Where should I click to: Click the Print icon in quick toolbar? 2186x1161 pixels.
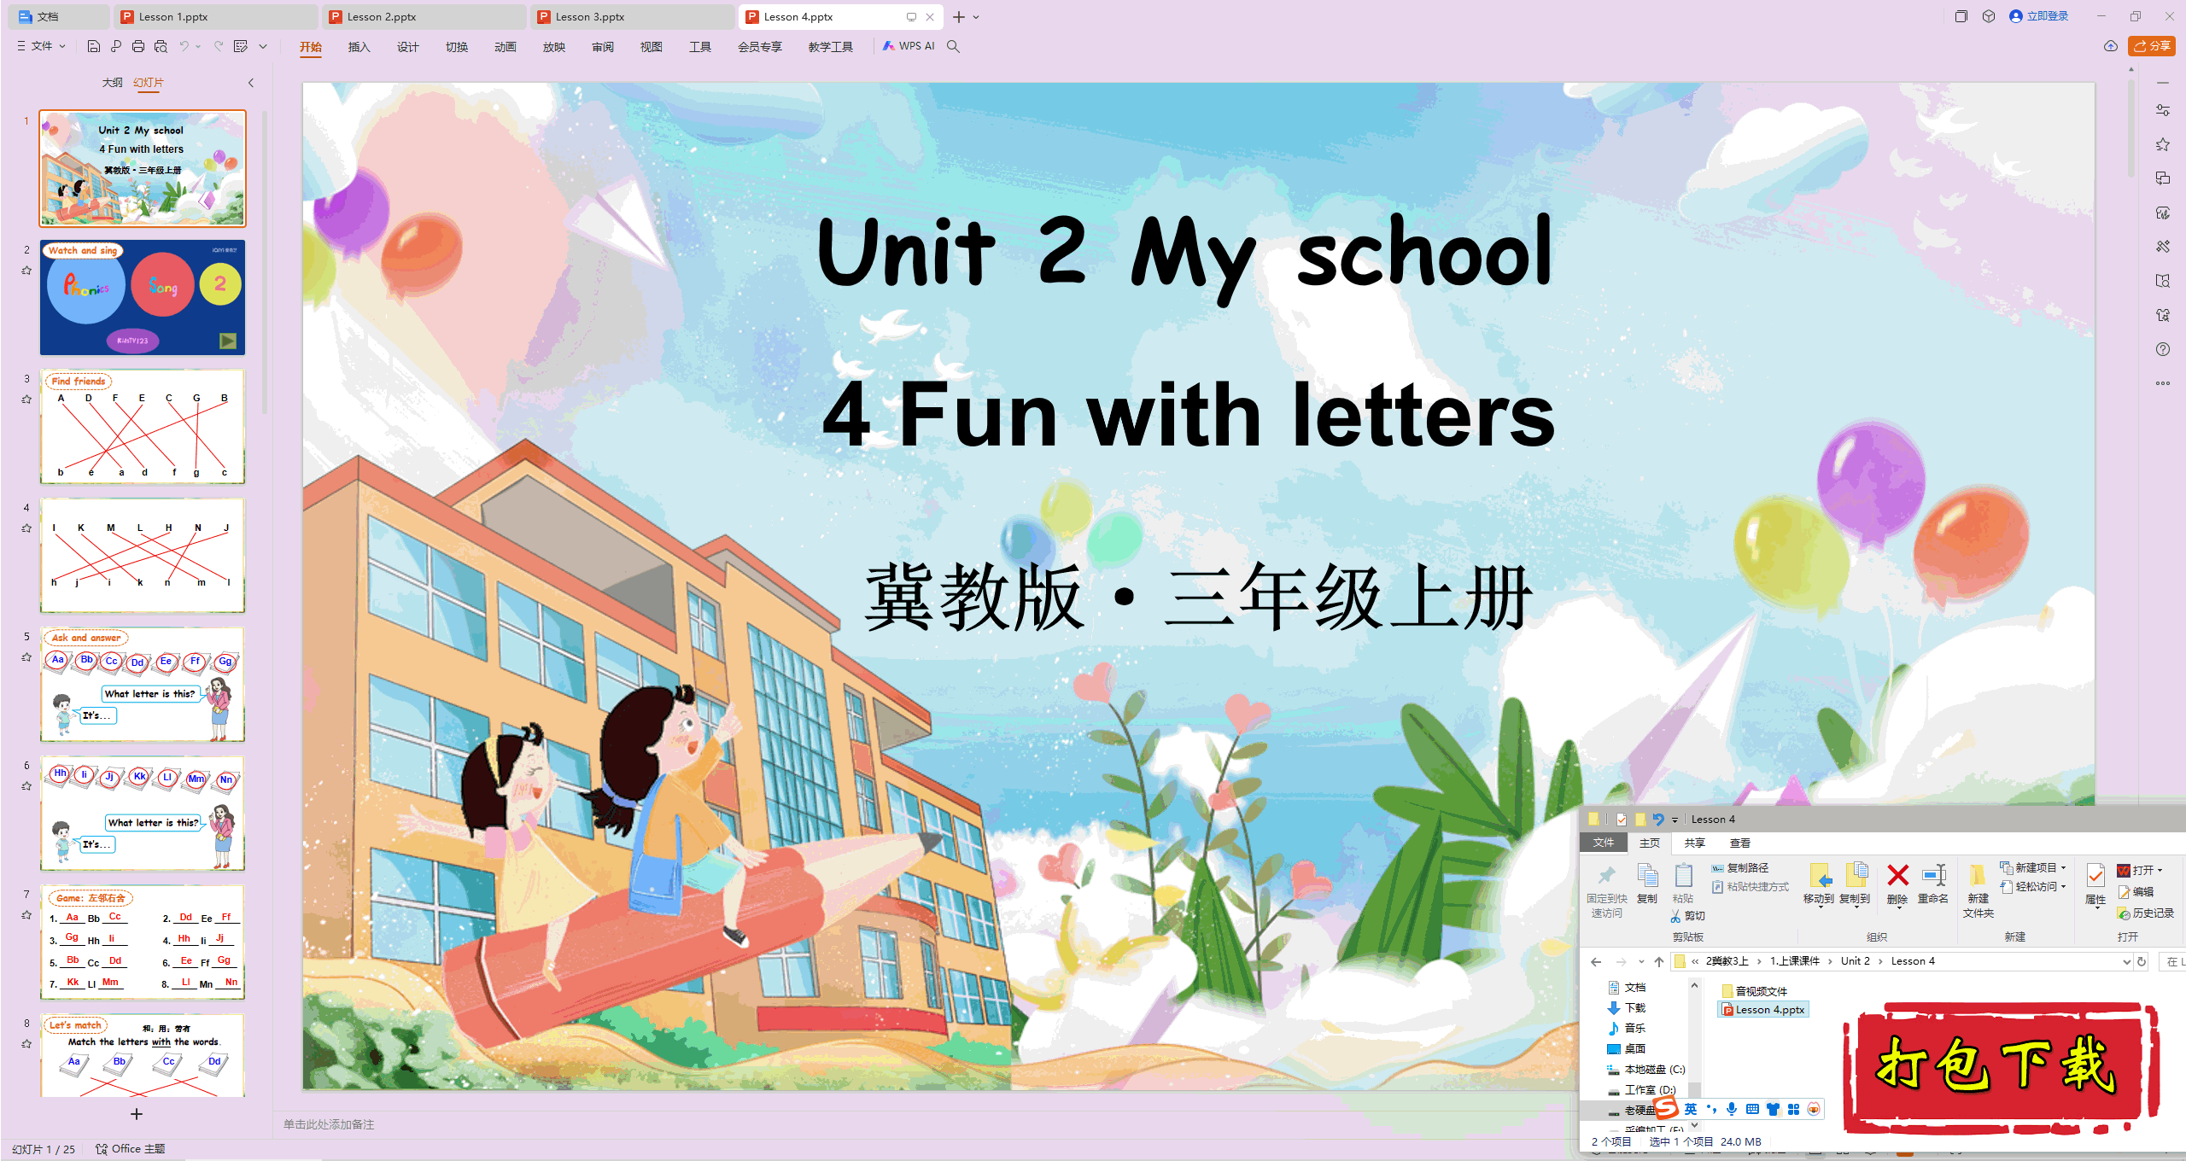pos(138,46)
